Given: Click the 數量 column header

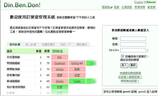Looking at the screenshot, I should point(39,51).
